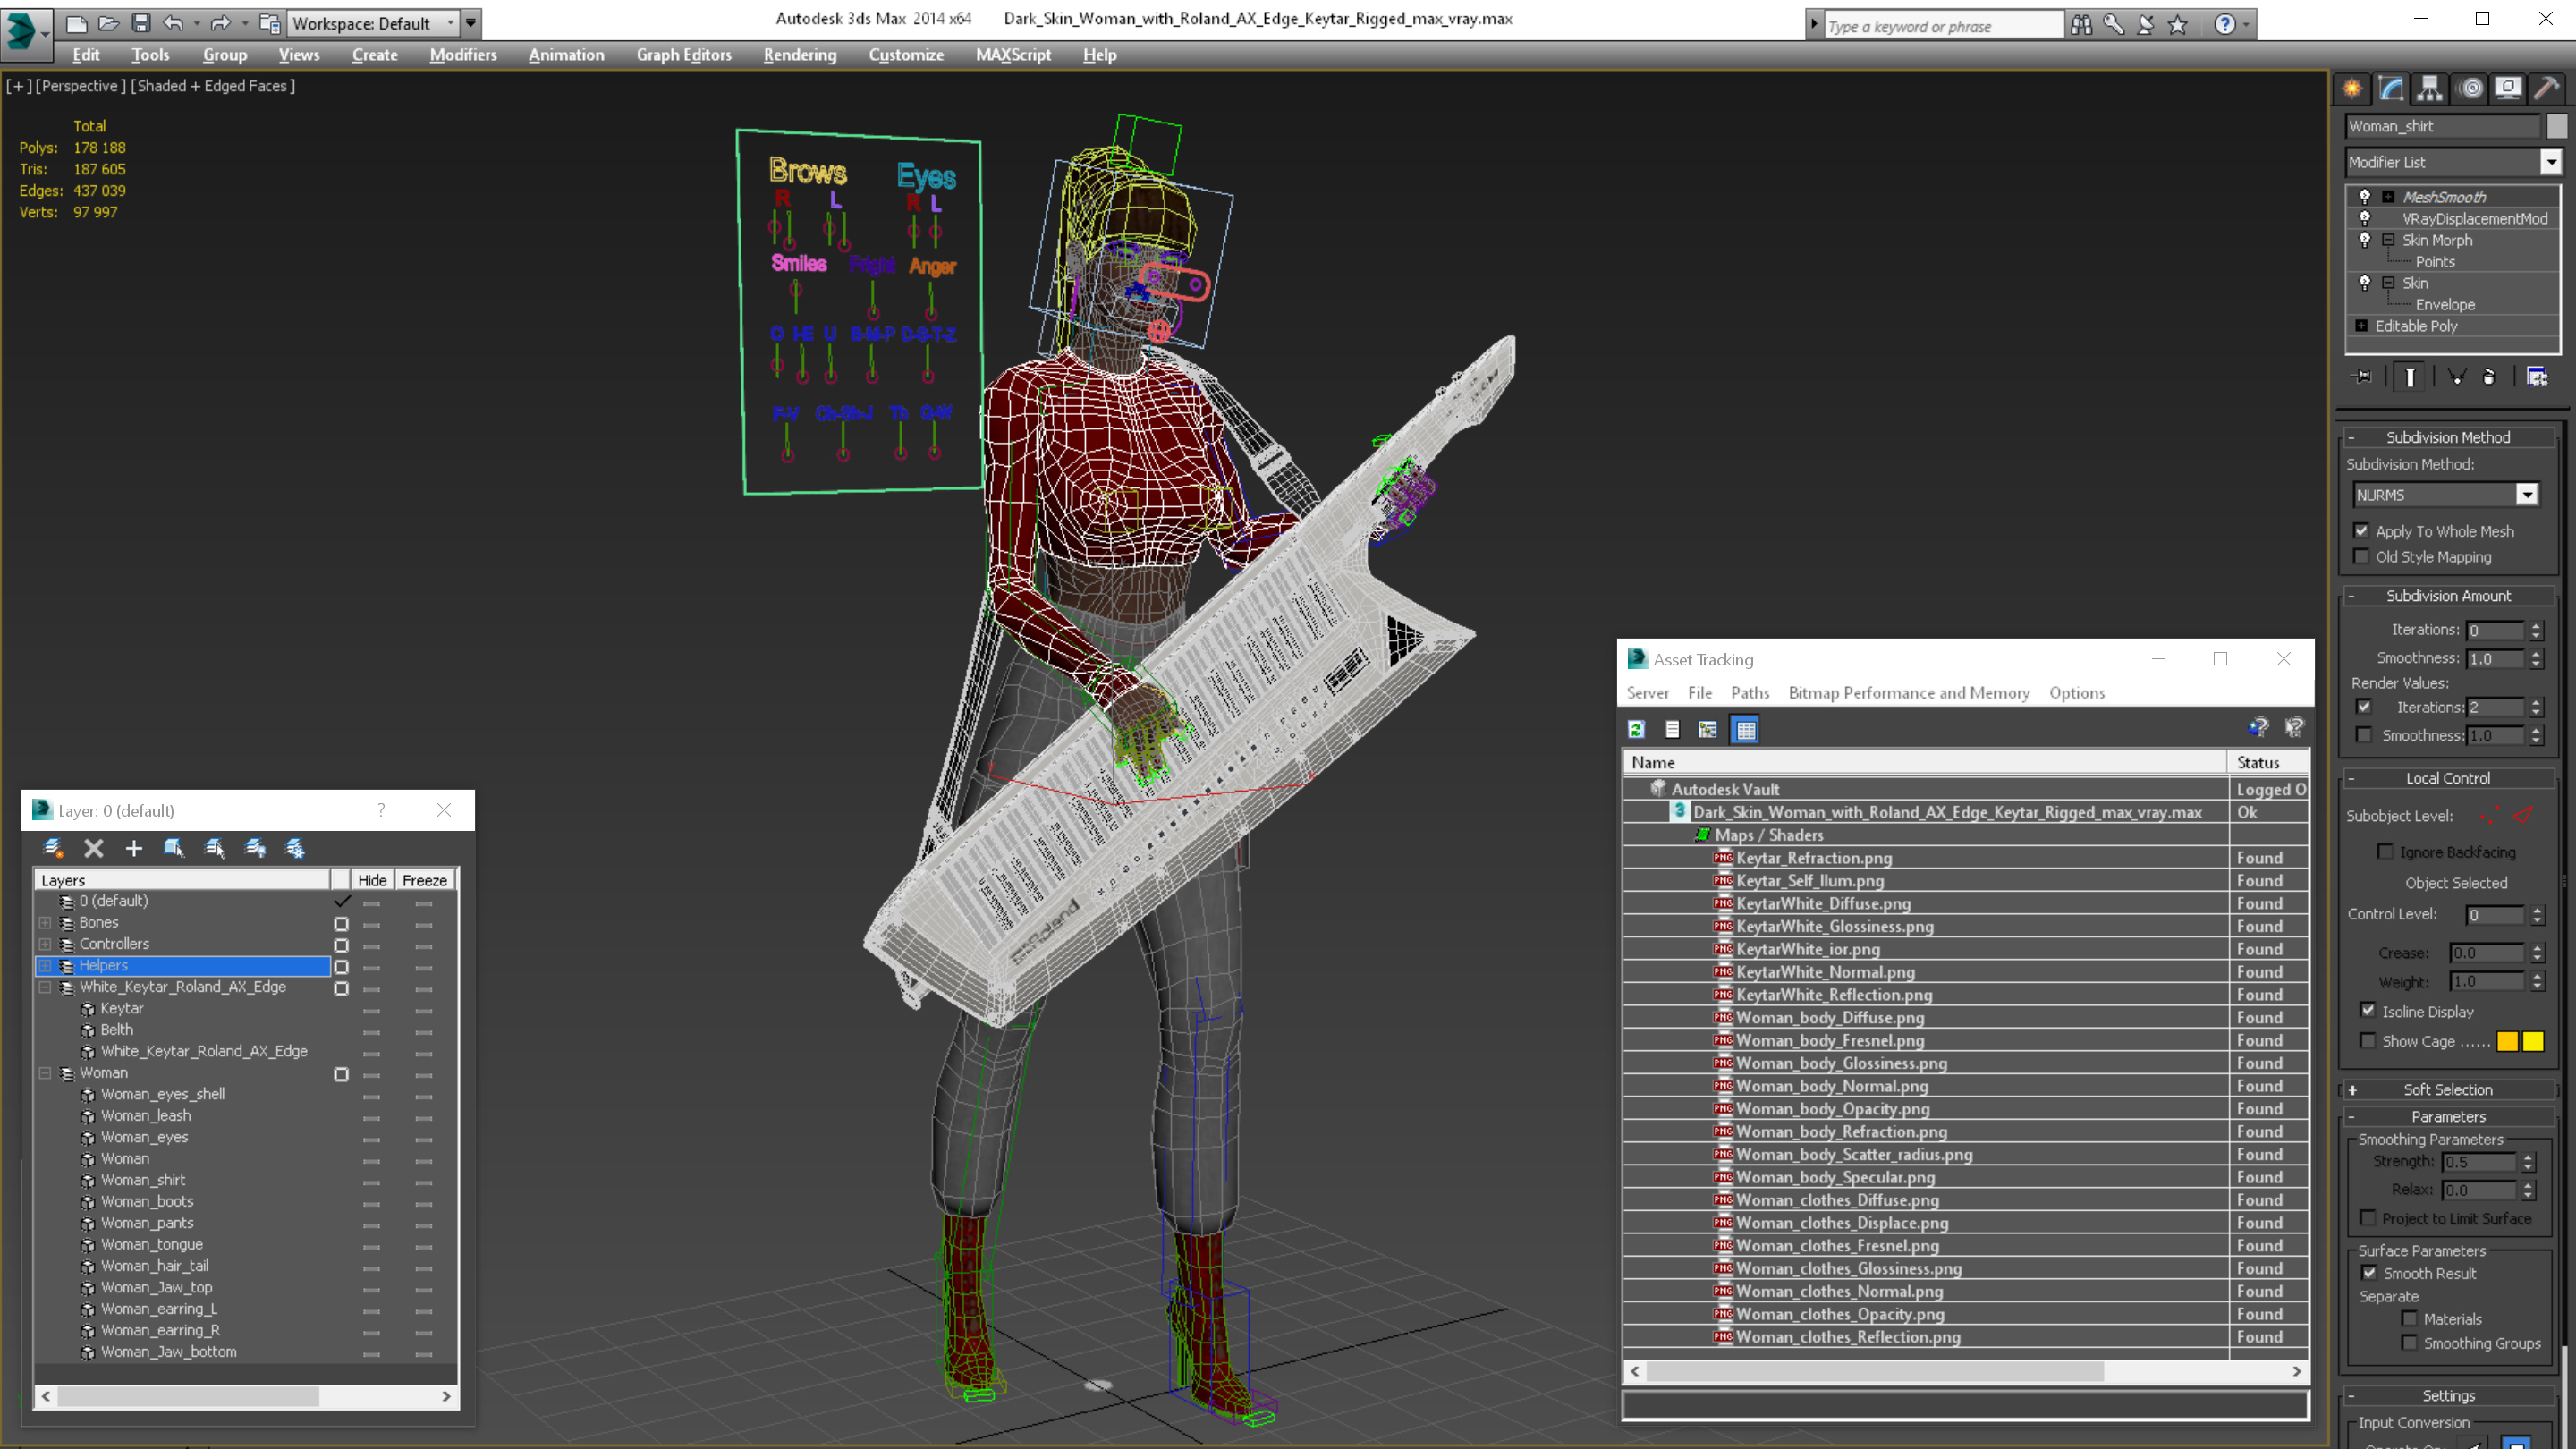Collapse the Skin Morph modifier sub-tree

(x=2389, y=240)
